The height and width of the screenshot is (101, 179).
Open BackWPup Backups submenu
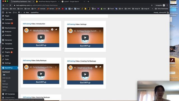coord(5,84)
